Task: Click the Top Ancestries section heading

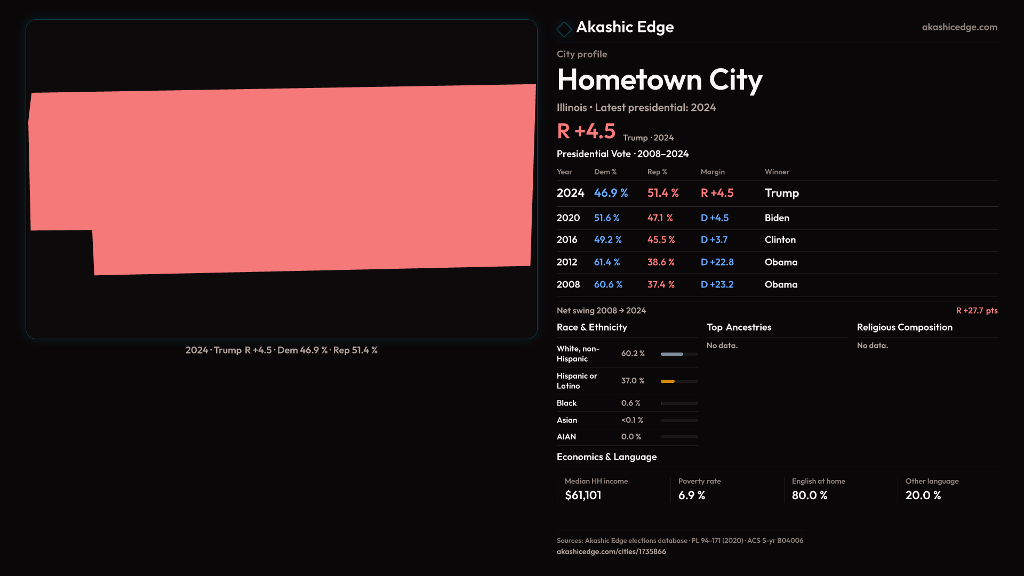Action: (x=739, y=327)
